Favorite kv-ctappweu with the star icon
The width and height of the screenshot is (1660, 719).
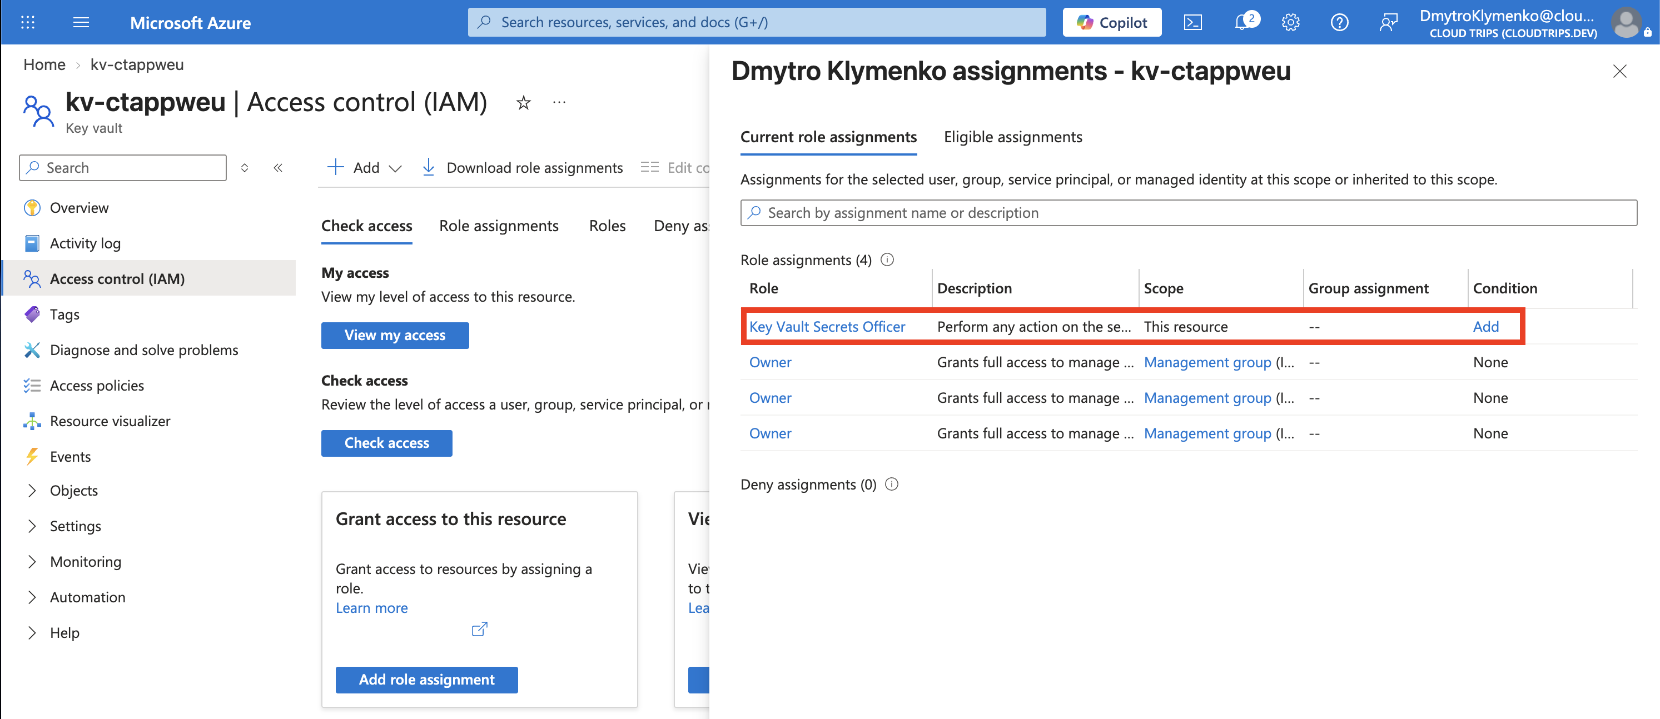pyautogui.click(x=523, y=102)
